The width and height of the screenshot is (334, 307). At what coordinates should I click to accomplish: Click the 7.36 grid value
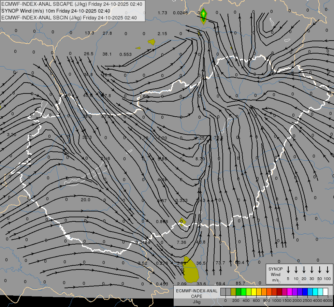coord(181,243)
